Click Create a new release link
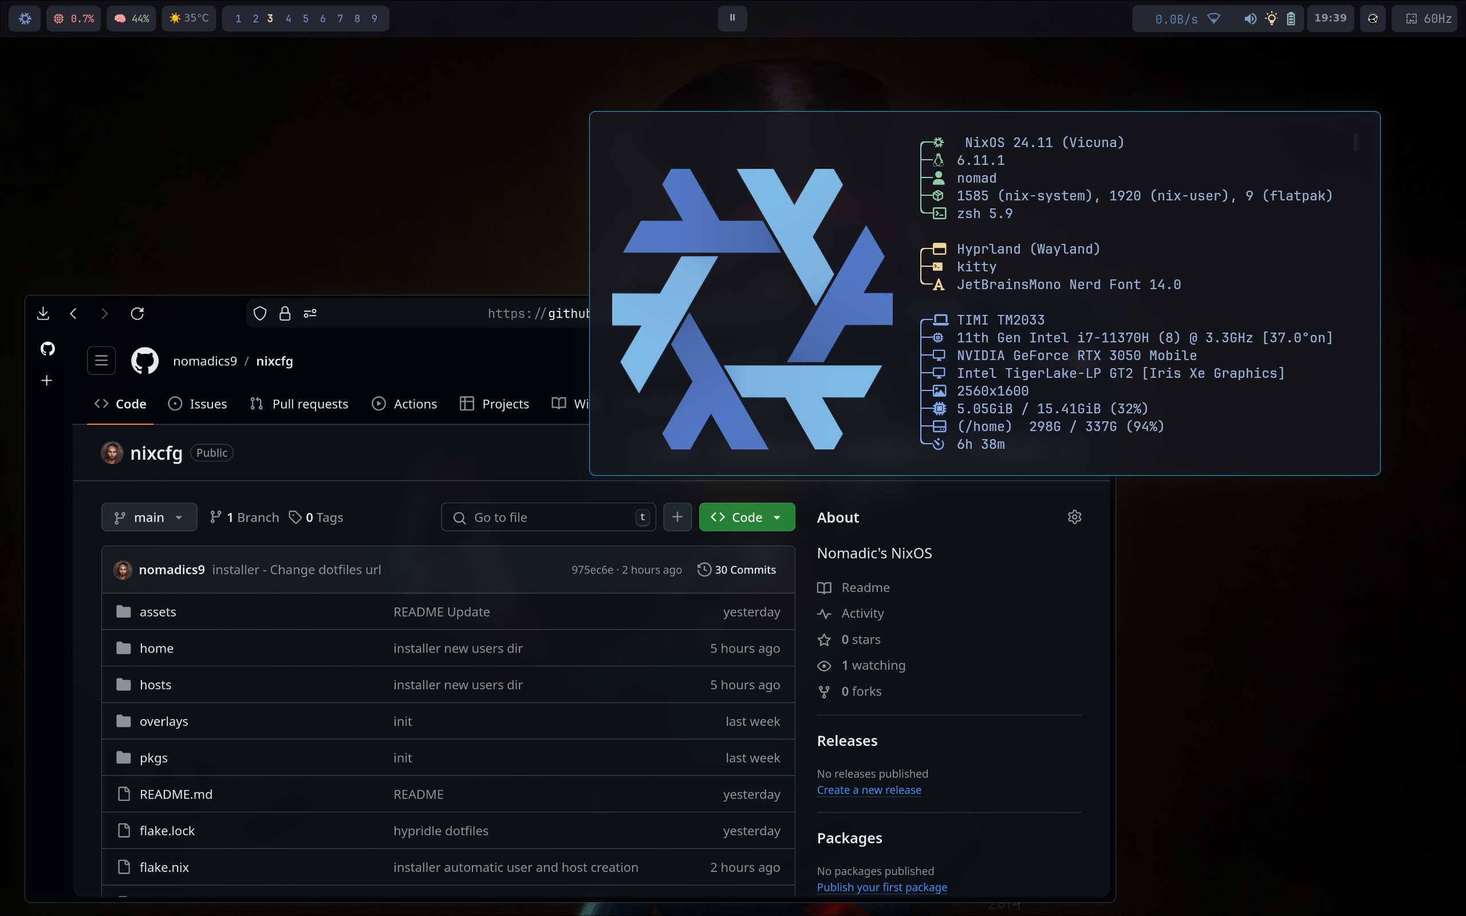Viewport: 1466px width, 916px height. tap(869, 789)
